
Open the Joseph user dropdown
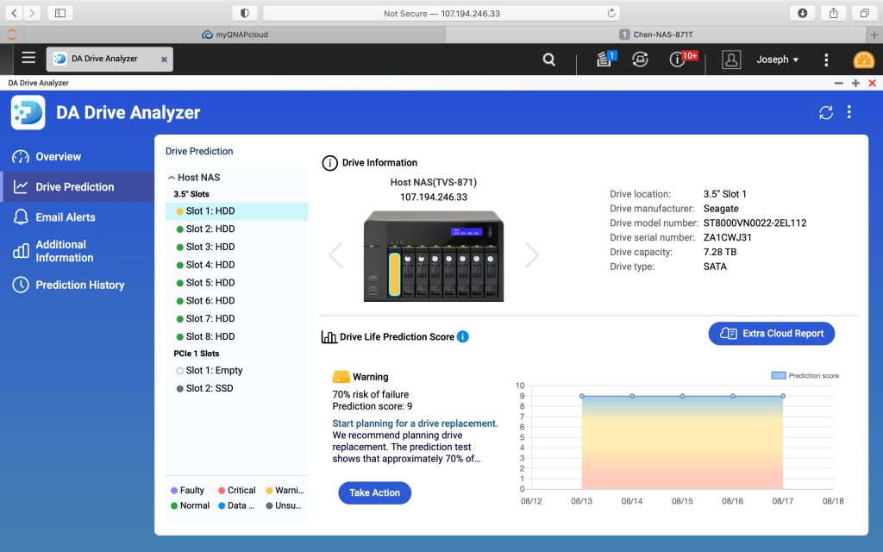click(777, 60)
